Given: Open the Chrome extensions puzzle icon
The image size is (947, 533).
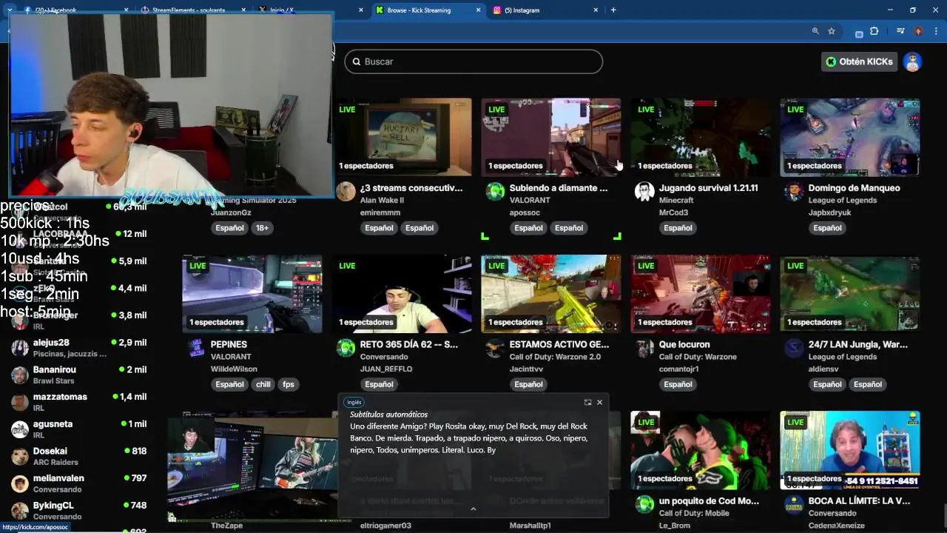Looking at the screenshot, I should [874, 31].
